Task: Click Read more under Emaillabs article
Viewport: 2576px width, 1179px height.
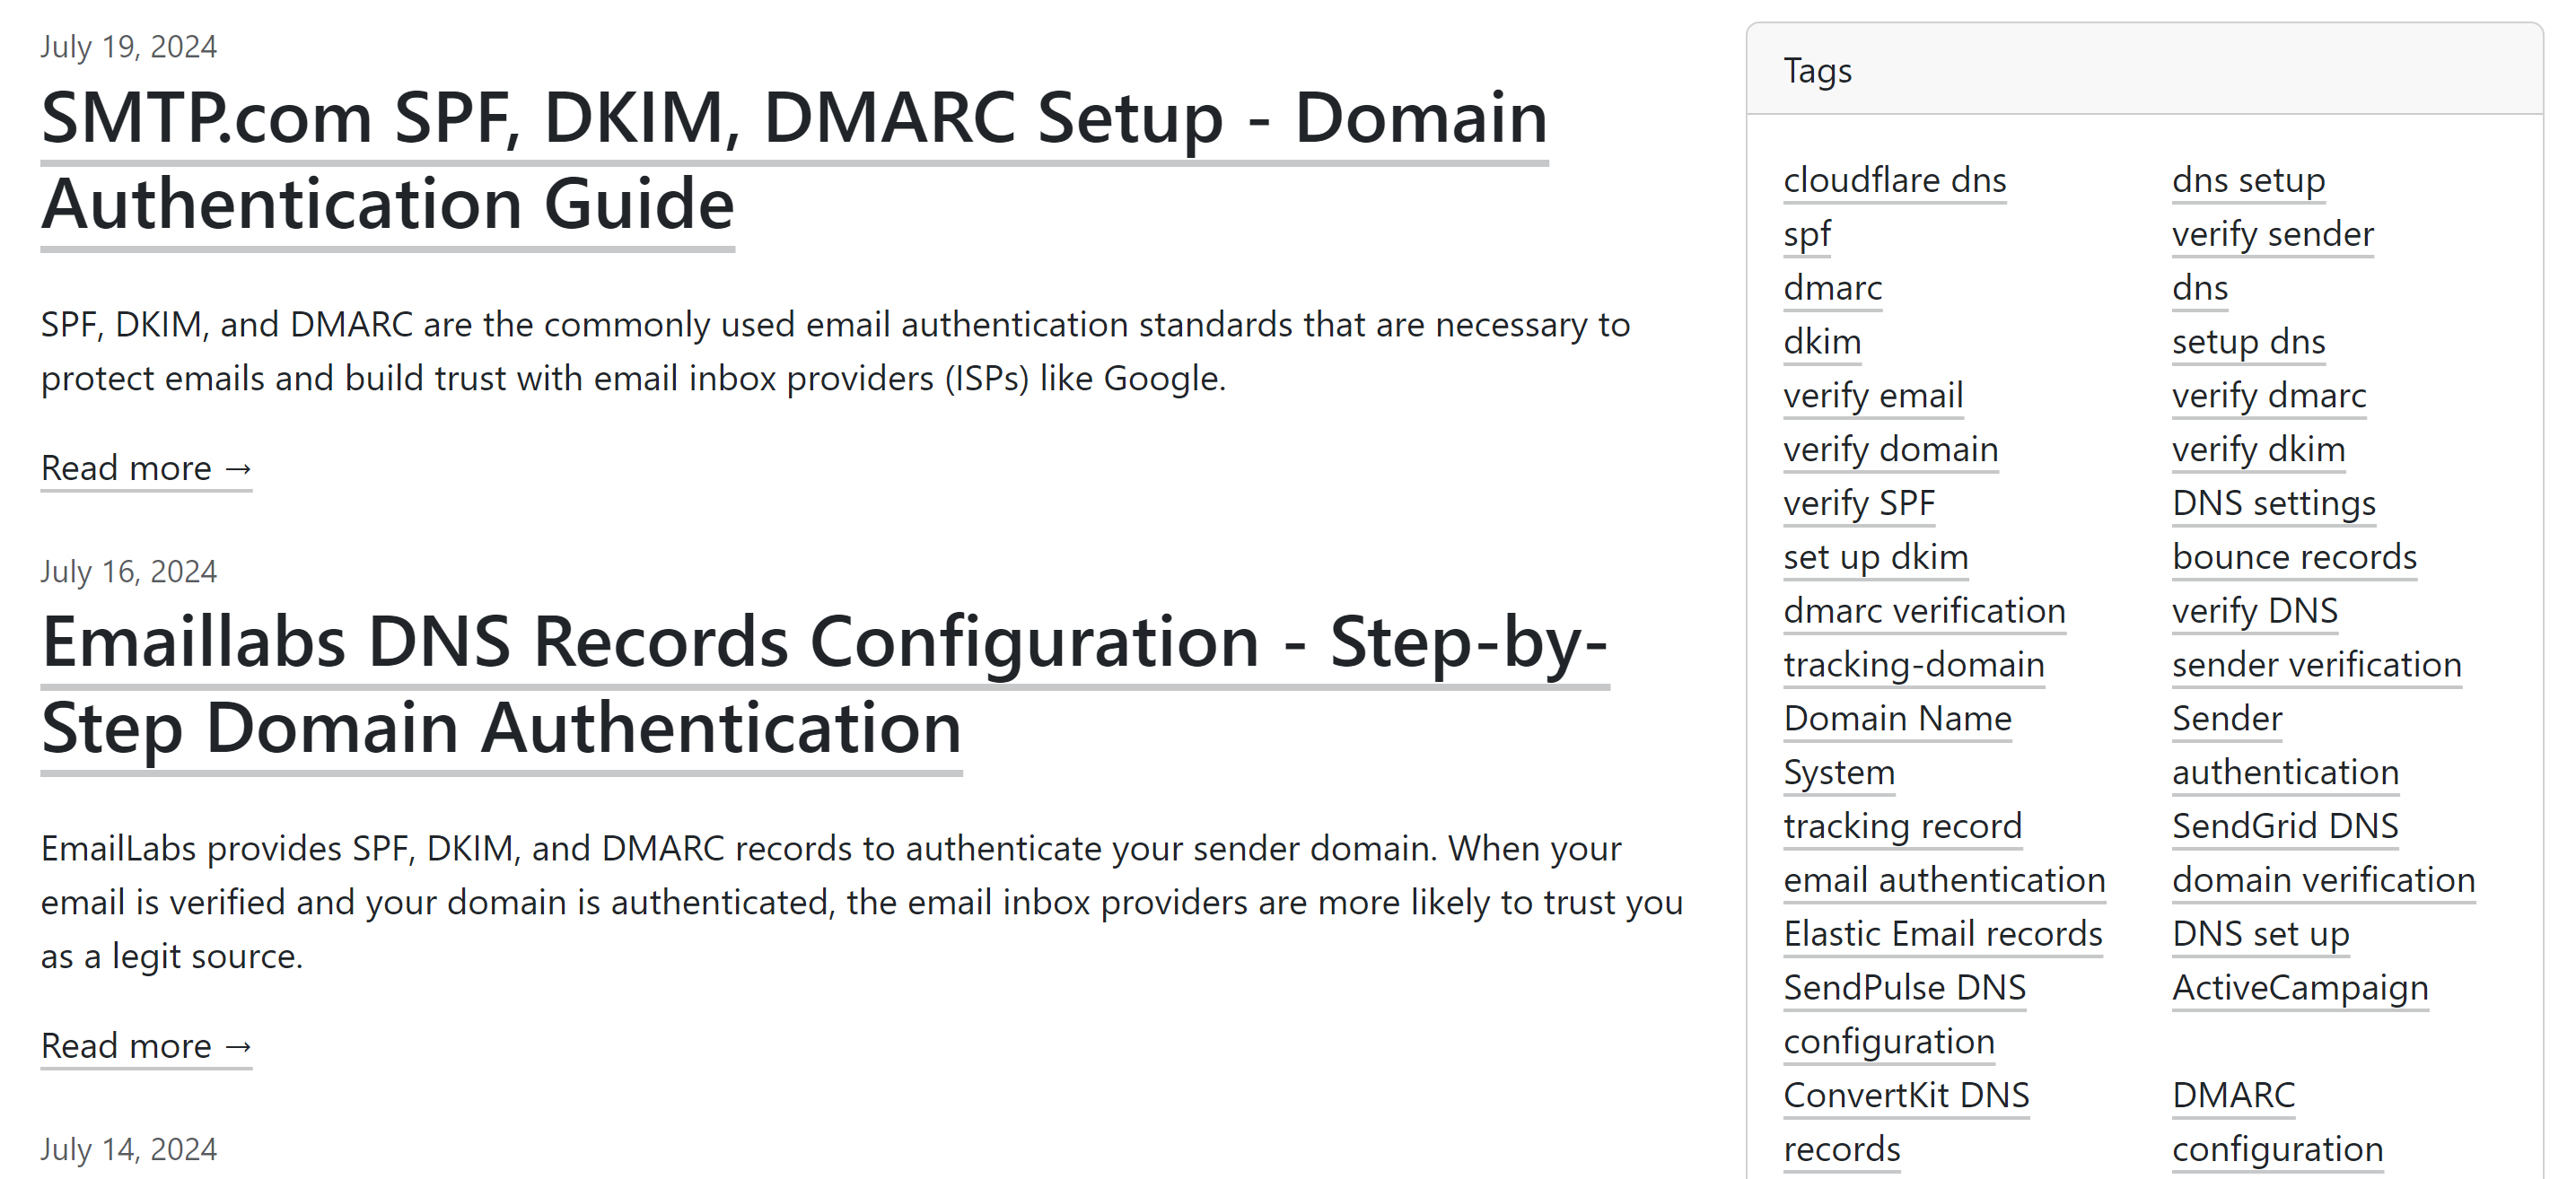Action: click(146, 1046)
